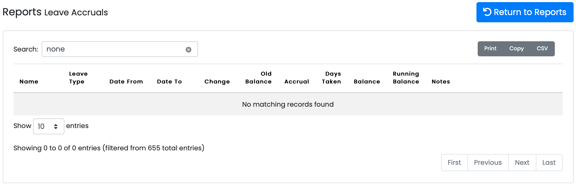This screenshot has height=185, width=576.
Task: Sort by the Notes column header
Action: [440, 82]
